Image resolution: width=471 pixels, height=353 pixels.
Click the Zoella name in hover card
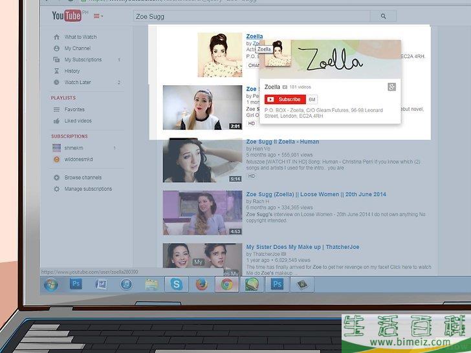coord(272,87)
